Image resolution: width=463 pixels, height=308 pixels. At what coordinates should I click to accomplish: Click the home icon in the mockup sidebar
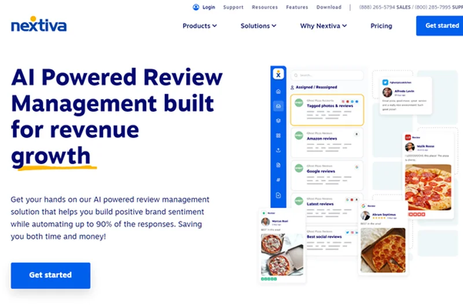(278, 91)
